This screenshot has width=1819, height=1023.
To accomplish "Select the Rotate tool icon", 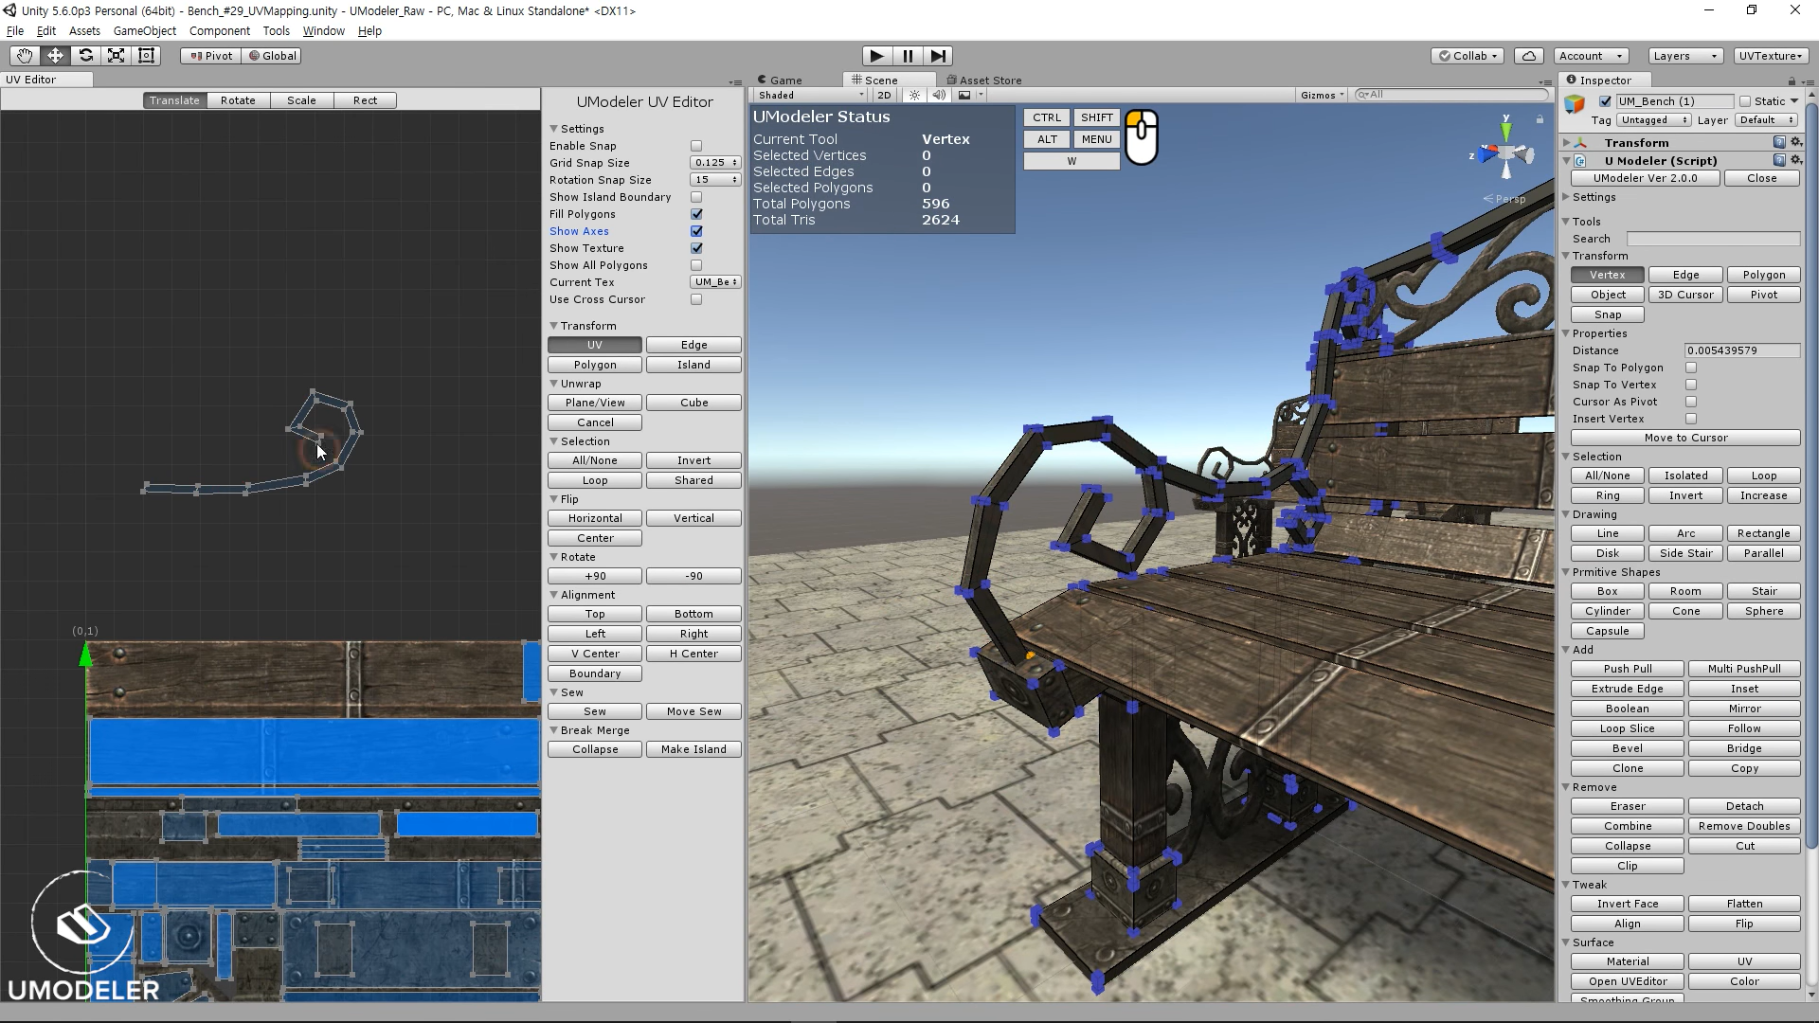I will (85, 56).
